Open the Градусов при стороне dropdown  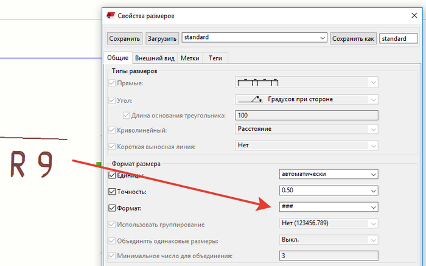(307, 99)
